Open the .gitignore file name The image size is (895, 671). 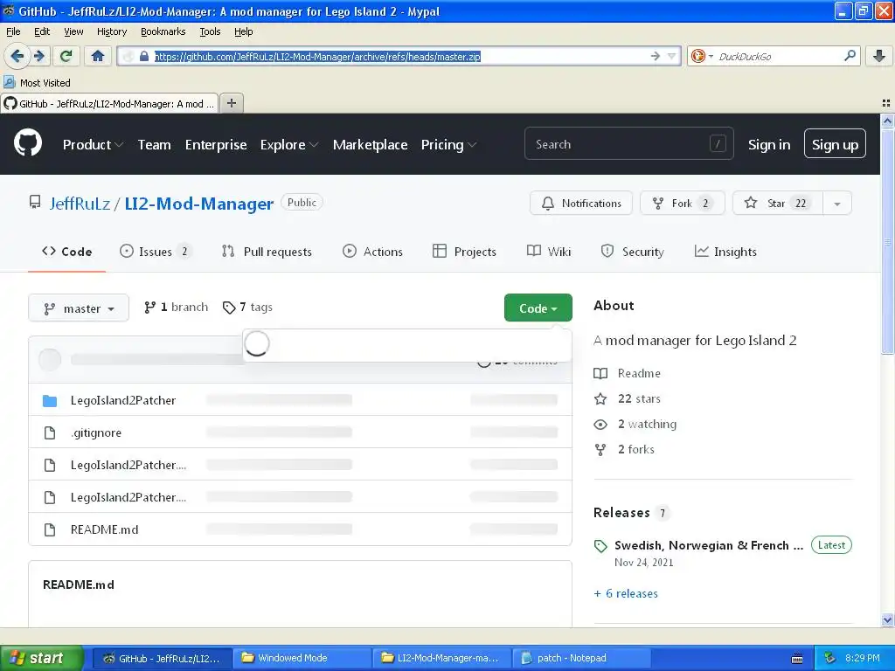(x=96, y=433)
